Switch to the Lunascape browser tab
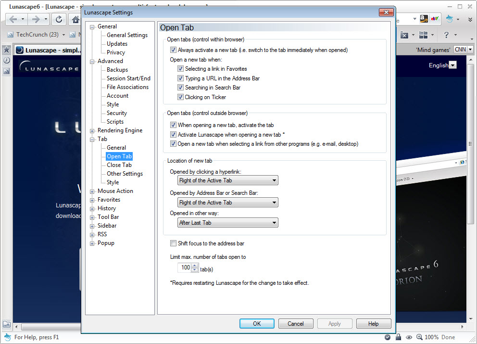477x344 pixels. click(x=49, y=50)
